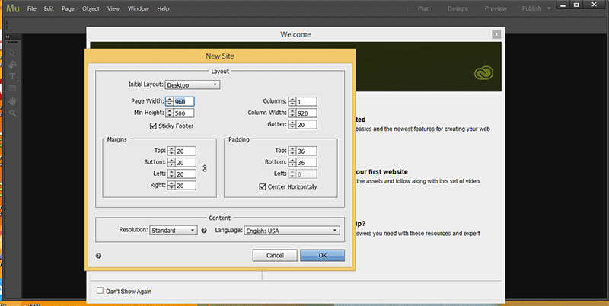This screenshot has height=306, width=609.
Task: Open the Page menu
Action: pos(68,8)
